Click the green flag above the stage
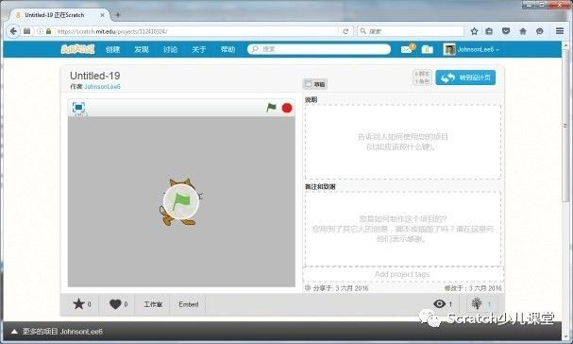The height and width of the screenshot is (344, 573). coord(271,108)
